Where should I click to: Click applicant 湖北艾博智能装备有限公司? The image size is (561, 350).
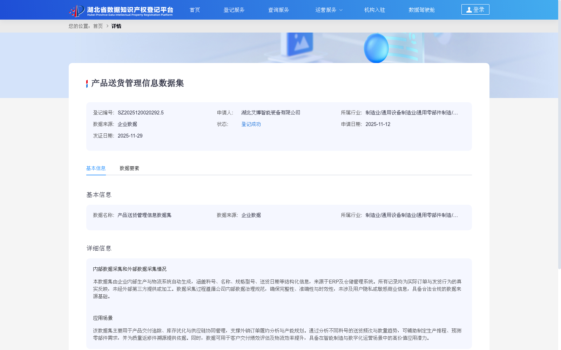271,113
